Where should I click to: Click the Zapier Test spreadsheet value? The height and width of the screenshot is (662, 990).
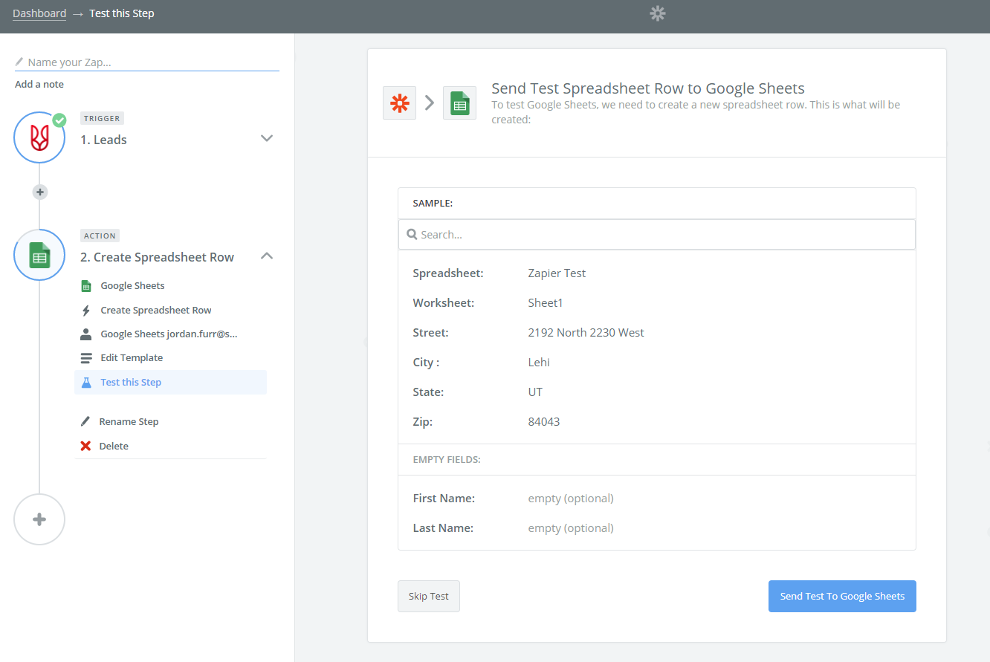[557, 273]
